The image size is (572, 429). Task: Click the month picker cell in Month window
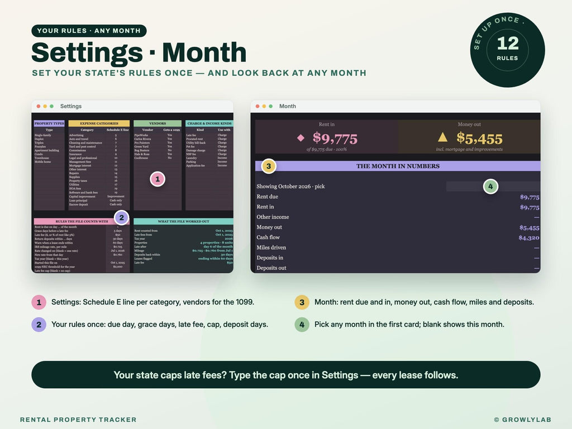(493, 187)
